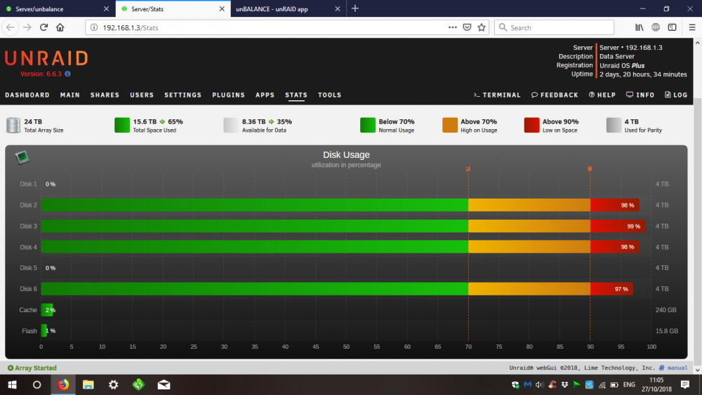Switch to the unBALANCE - unRAID app tab
The height and width of the screenshot is (395, 702).
pos(289,8)
